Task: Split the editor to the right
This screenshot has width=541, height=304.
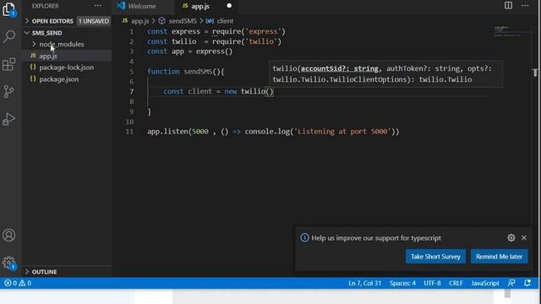Action: click(508, 6)
